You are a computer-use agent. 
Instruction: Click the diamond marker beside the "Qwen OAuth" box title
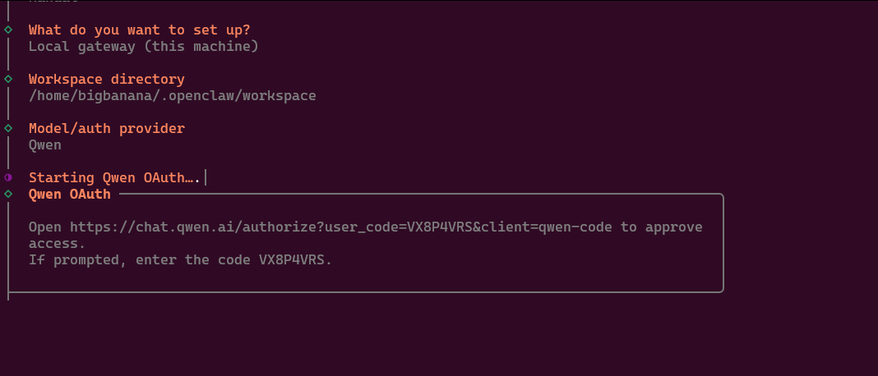pos(8,195)
